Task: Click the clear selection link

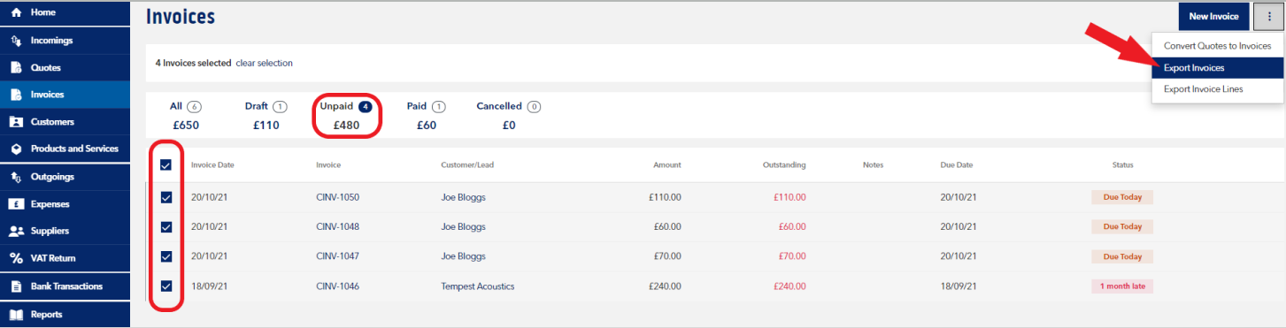Action: coord(264,63)
